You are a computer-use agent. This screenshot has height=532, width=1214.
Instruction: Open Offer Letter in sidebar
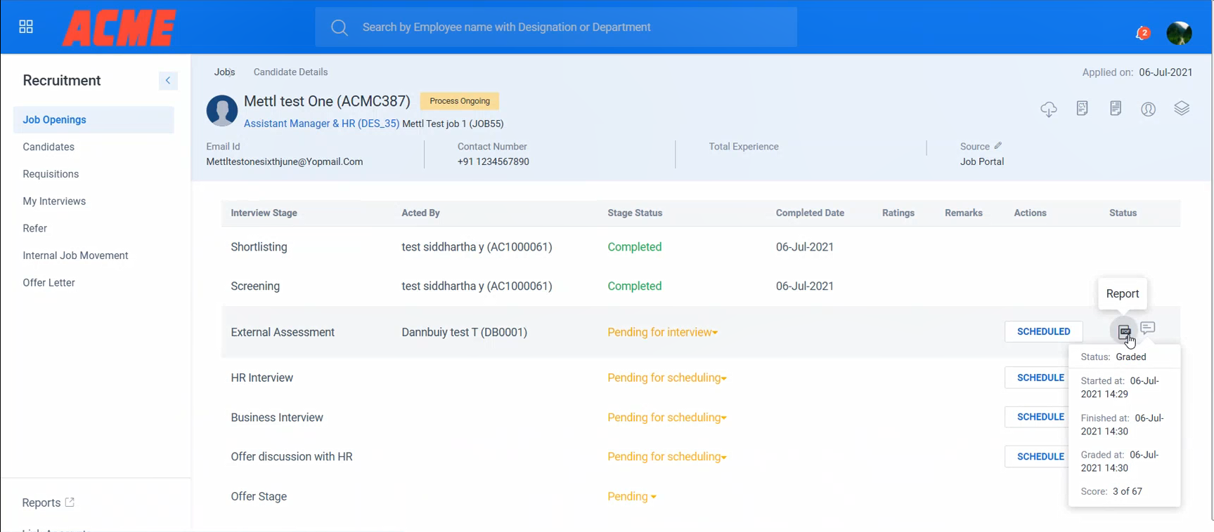click(x=49, y=283)
